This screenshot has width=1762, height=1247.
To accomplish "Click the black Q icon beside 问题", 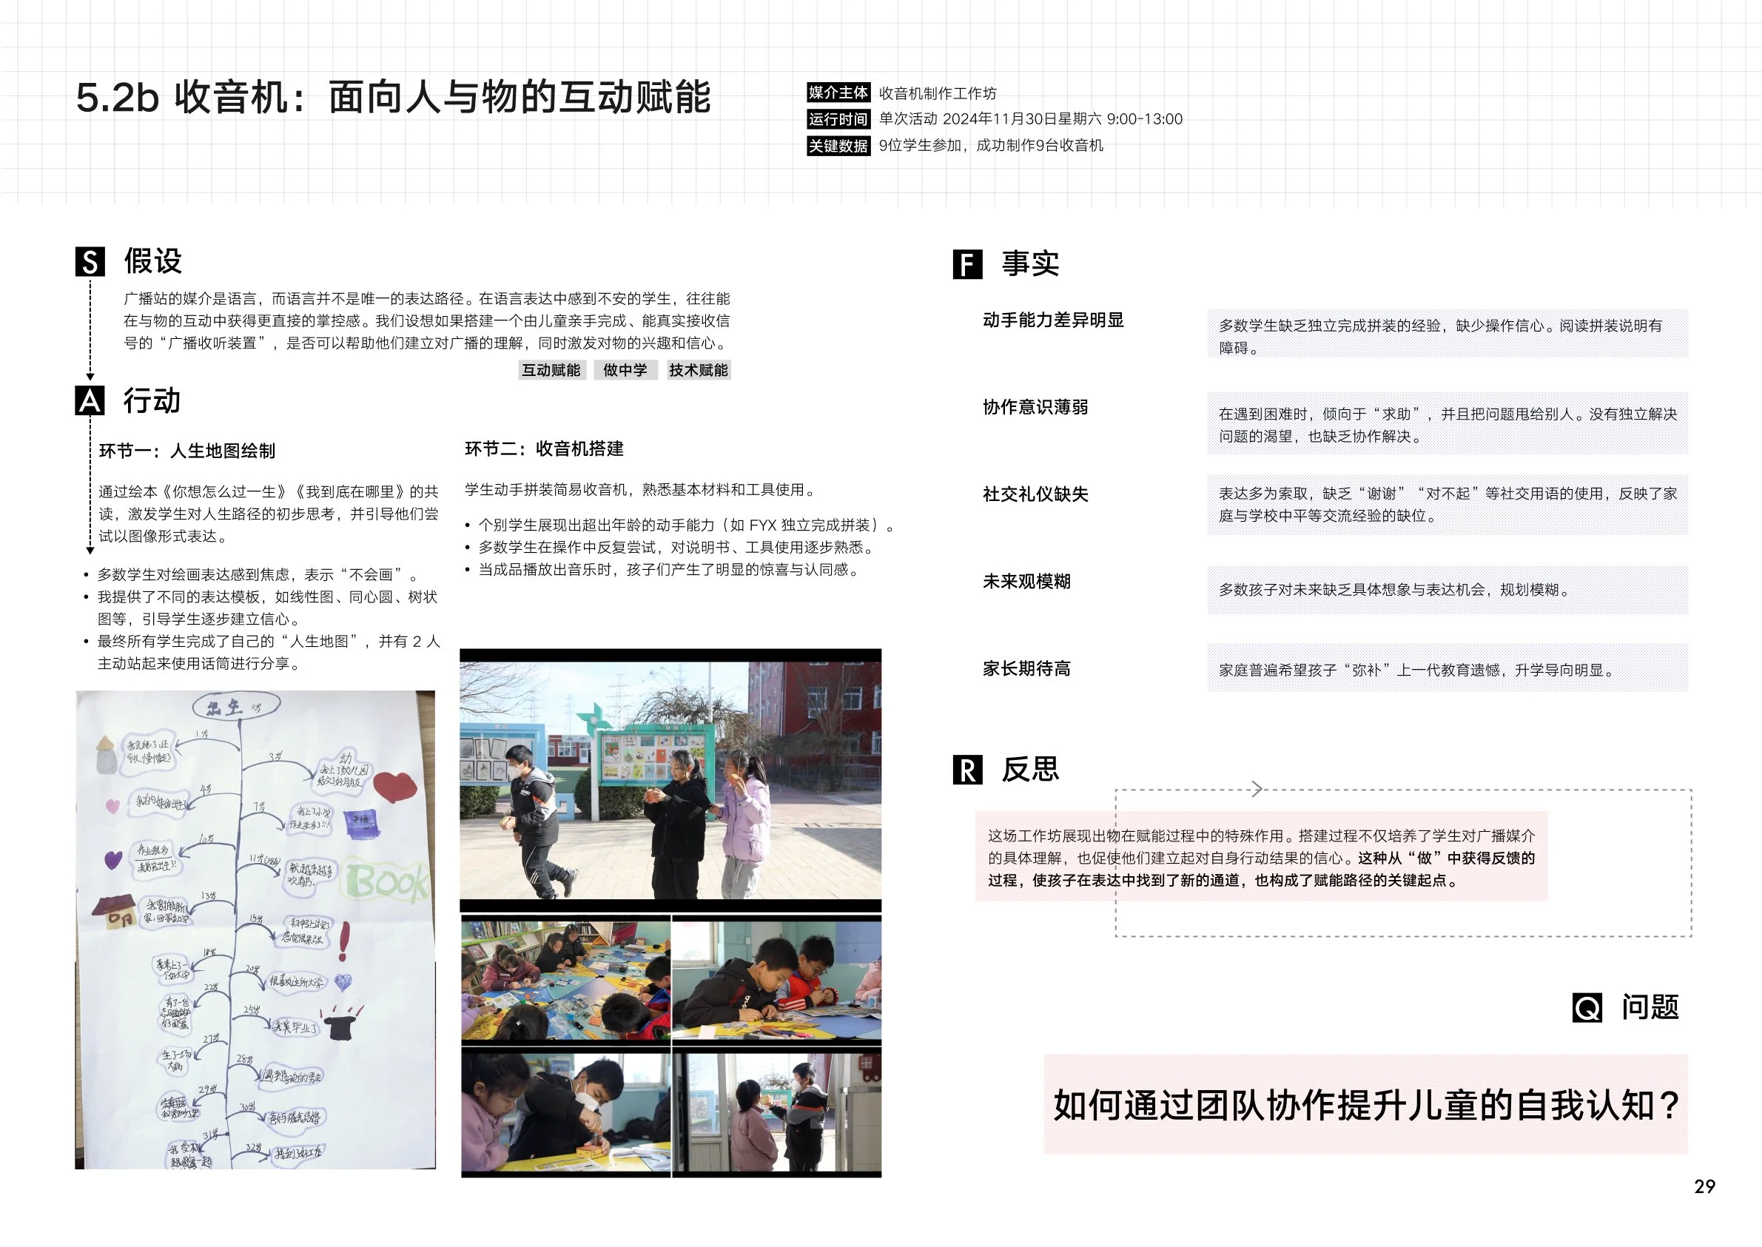I will tap(1587, 1007).
